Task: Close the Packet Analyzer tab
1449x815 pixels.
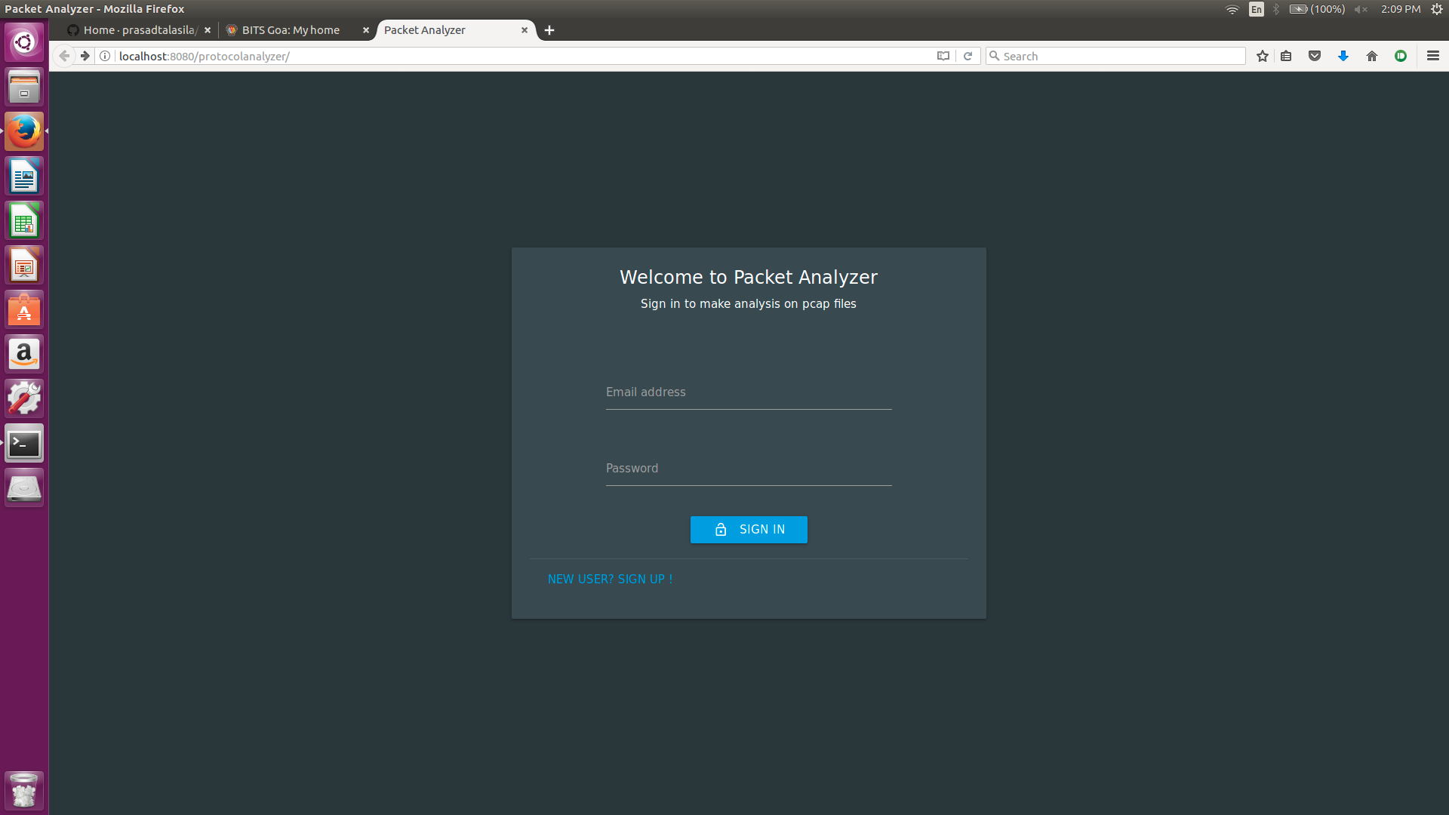Action: 525,30
